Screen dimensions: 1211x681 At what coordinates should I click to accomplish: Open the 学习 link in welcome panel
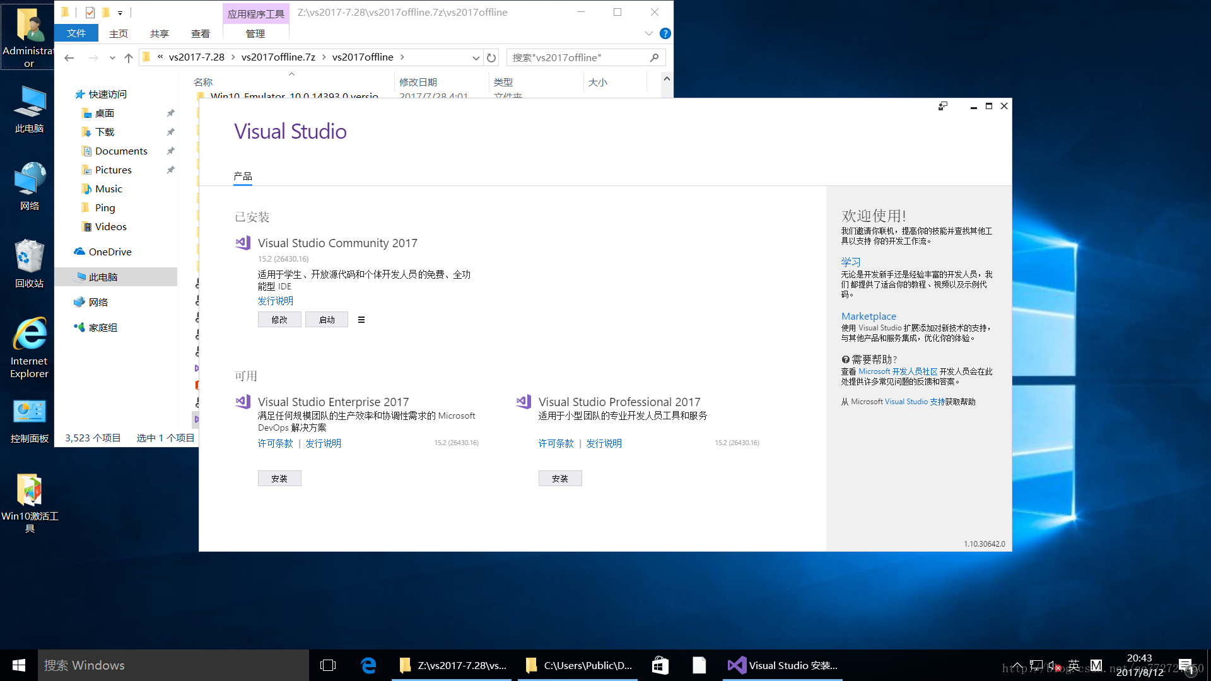pyautogui.click(x=851, y=262)
